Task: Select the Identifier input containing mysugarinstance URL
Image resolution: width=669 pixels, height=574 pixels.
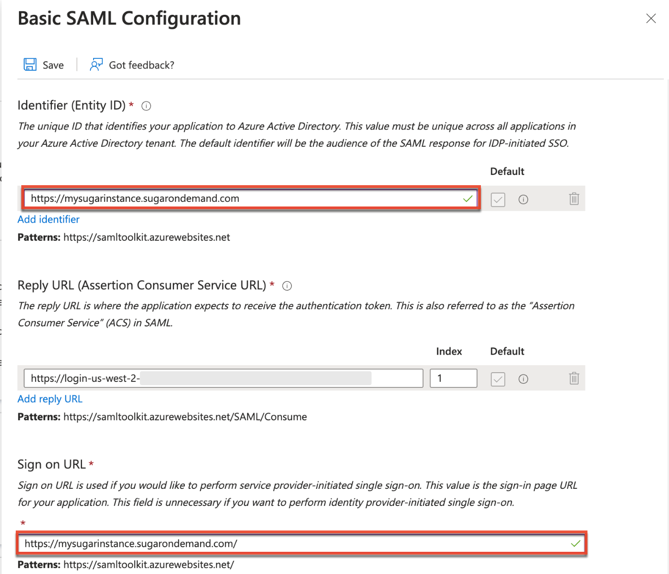Action: pyautogui.click(x=232, y=198)
